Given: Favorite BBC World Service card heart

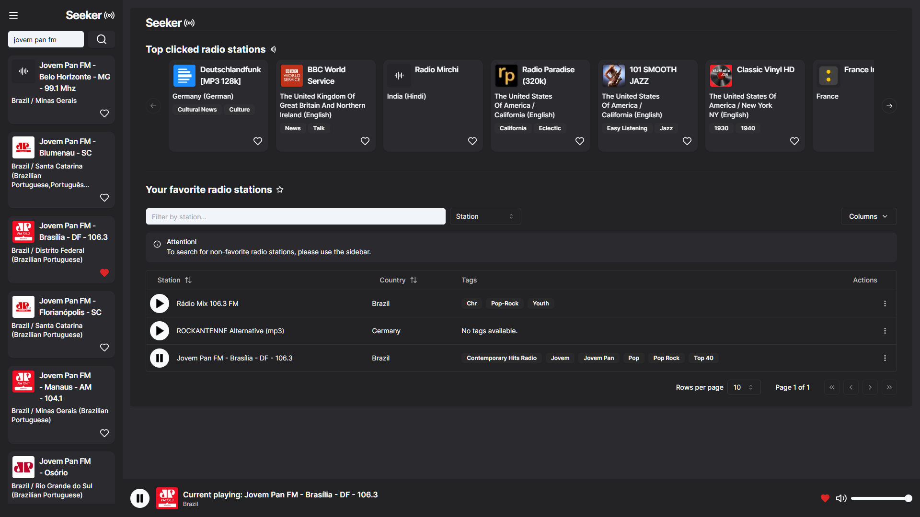Looking at the screenshot, I should click(x=365, y=141).
